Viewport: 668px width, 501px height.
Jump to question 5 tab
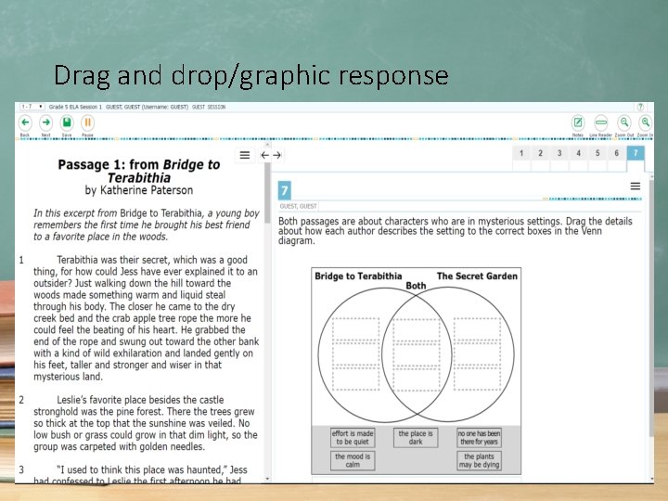coord(597,153)
